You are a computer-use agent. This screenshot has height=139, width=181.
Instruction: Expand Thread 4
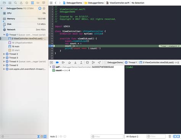tap(4, 62)
